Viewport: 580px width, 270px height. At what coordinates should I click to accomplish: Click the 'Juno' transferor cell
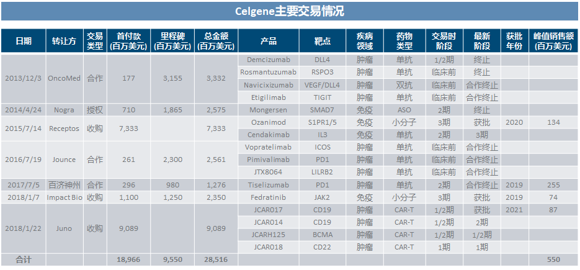[65, 228]
